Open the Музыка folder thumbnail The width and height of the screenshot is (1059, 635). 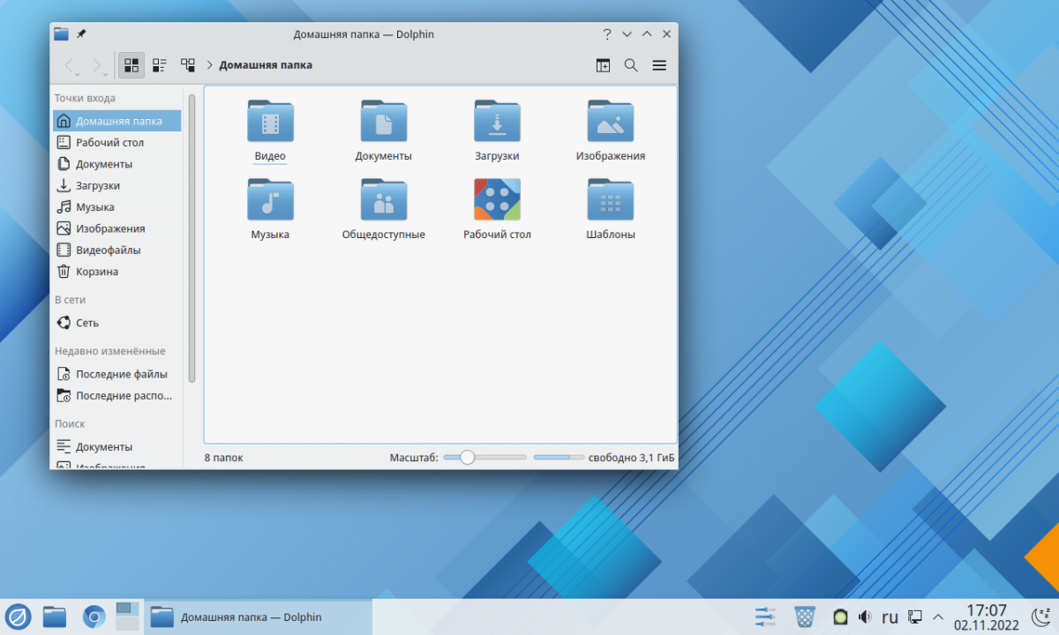point(269,198)
